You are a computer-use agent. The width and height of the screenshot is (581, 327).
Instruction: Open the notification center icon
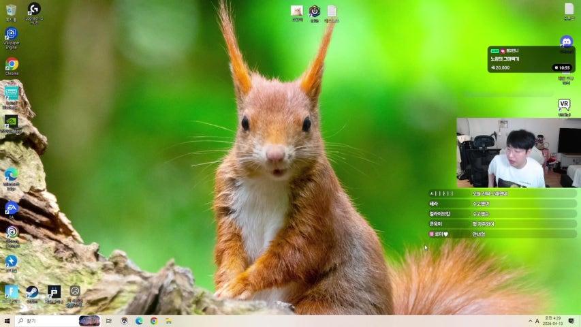(571, 321)
